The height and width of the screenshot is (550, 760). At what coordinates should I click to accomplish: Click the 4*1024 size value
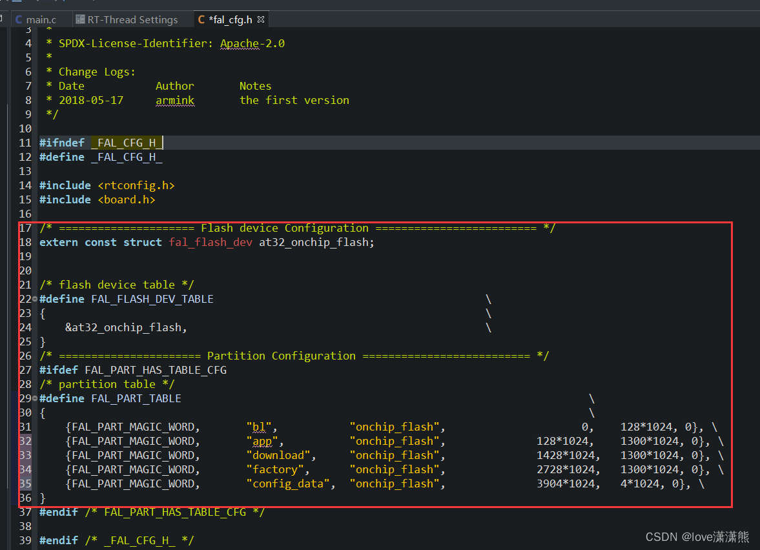pyautogui.click(x=640, y=484)
